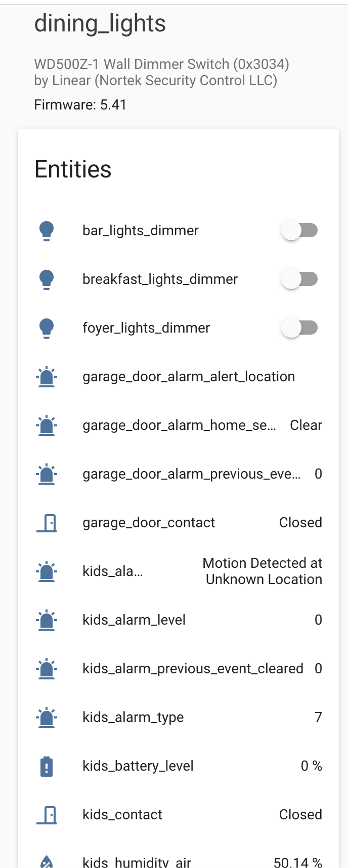Turn on the bar_lights_dimmer switch
The width and height of the screenshot is (348, 868).
[x=299, y=230]
